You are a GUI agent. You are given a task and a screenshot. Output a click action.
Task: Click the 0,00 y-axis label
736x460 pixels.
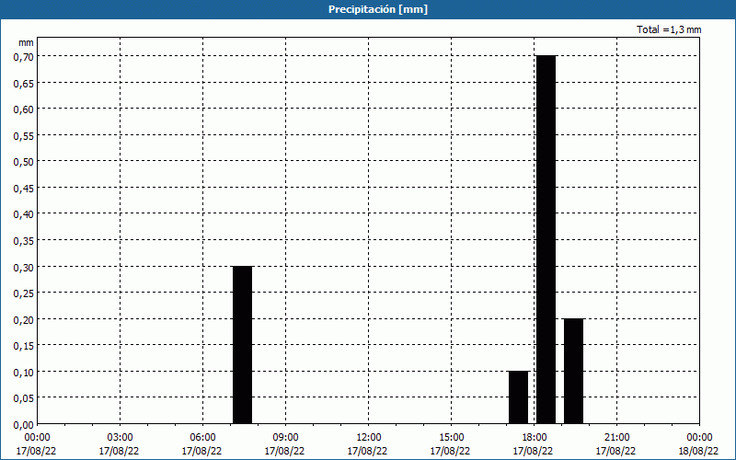tap(26, 424)
